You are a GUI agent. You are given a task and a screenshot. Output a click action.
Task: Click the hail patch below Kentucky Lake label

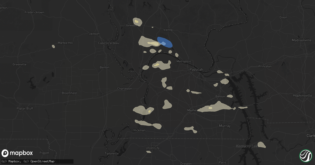pos(261,145)
